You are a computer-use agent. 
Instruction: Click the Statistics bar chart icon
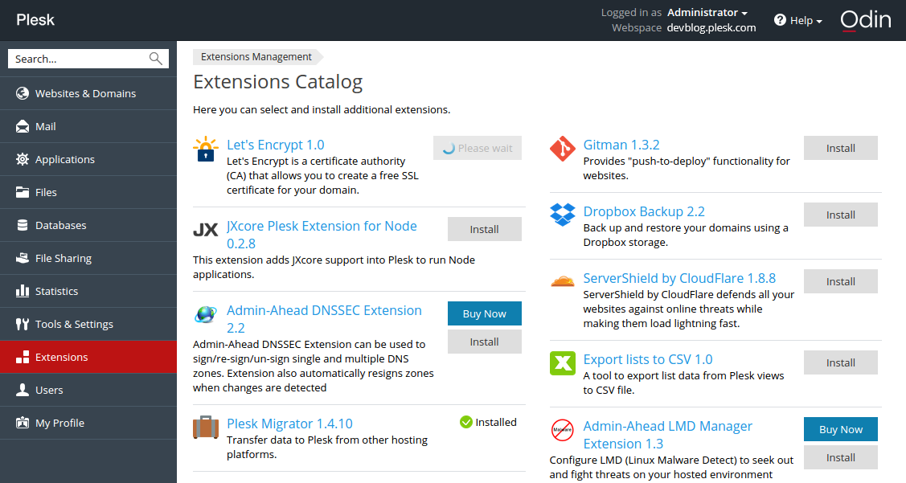23,291
